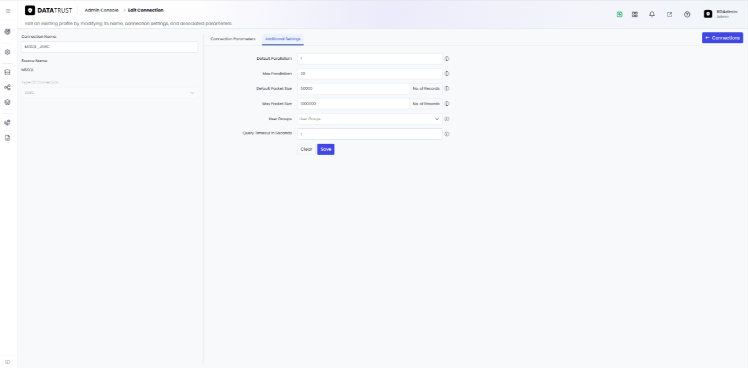
Task: Click the green activity status icon
Action: [x=619, y=14]
